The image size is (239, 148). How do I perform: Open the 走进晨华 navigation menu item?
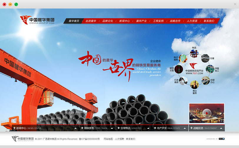point(91,21)
